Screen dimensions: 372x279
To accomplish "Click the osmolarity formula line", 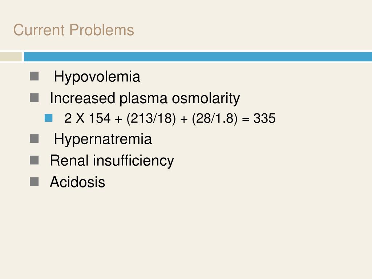I will 170,118.
